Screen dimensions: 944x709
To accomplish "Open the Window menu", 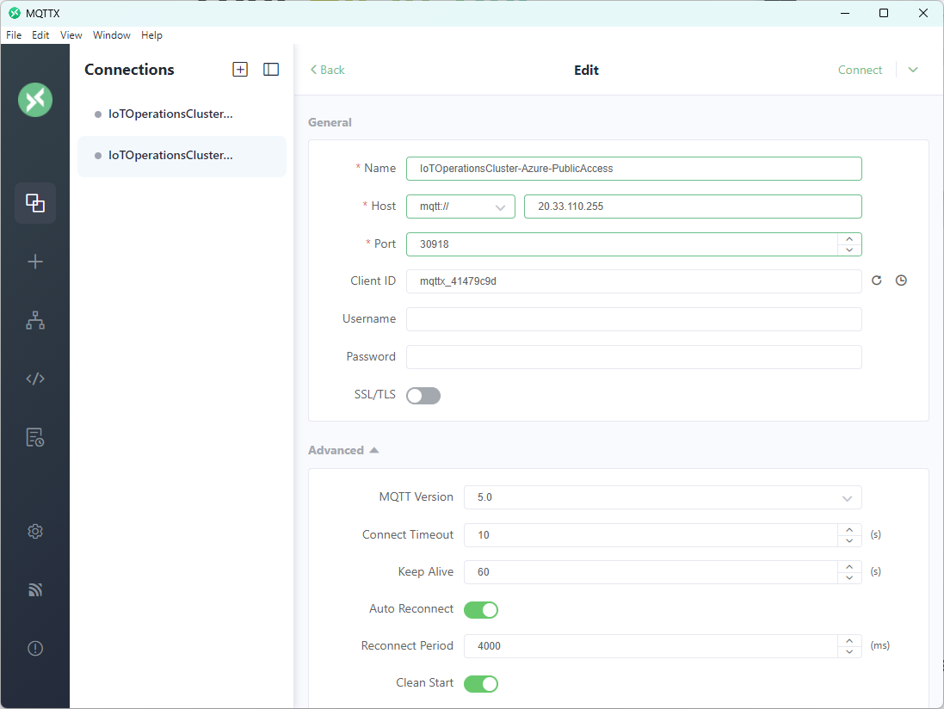I will [111, 35].
